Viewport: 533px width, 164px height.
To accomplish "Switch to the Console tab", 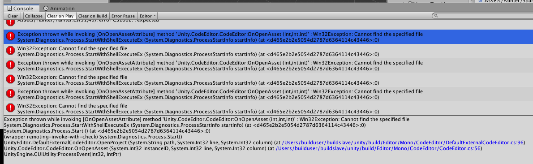I will click(x=21, y=9).
